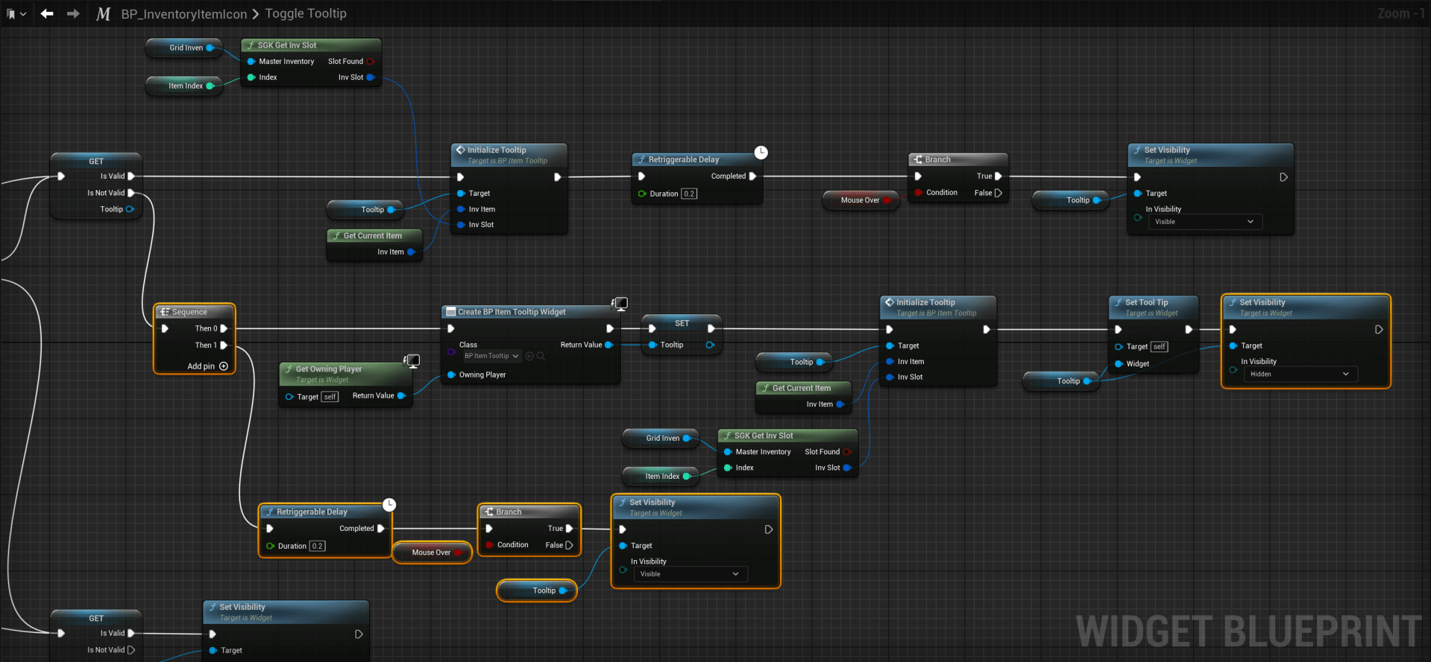The width and height of the screenshot is (1431, 662).
Task: Open the BP Item Tooltip class dropdown
Action: coord(491,357)
